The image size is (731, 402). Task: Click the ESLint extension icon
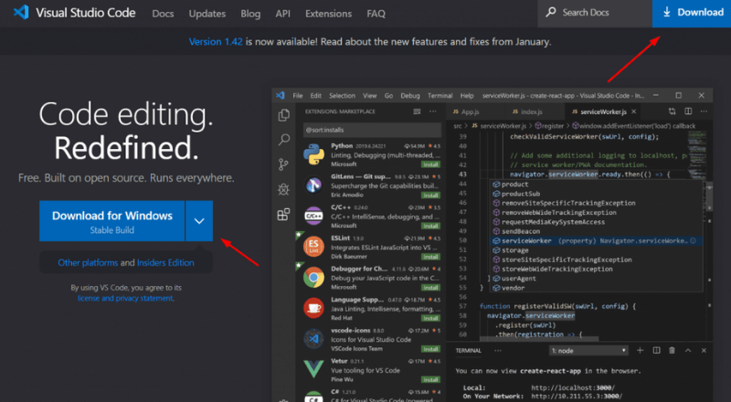point(313,247)
